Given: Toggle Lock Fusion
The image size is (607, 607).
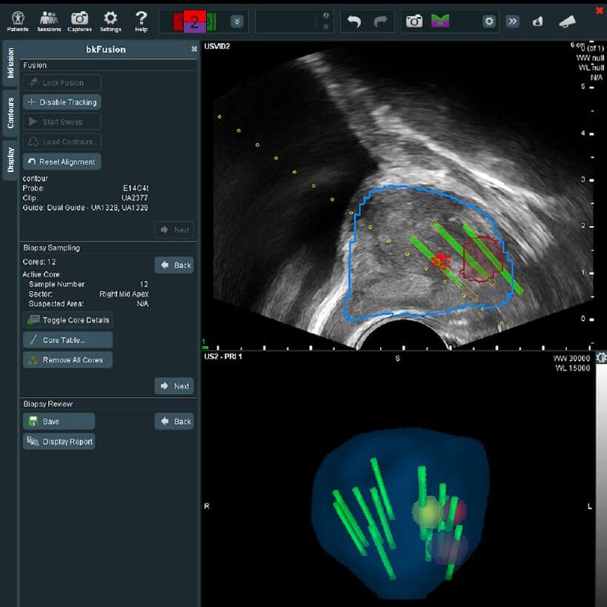Looking at the screenshot, I should click(x=62, y=82).
